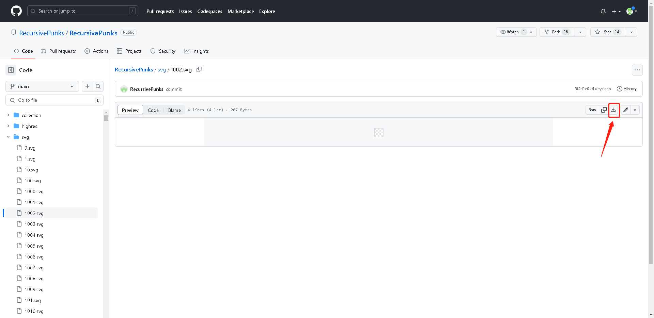Copy raw file contents icon
This screenshot has height=318, width=654.
tap(604, 110)
